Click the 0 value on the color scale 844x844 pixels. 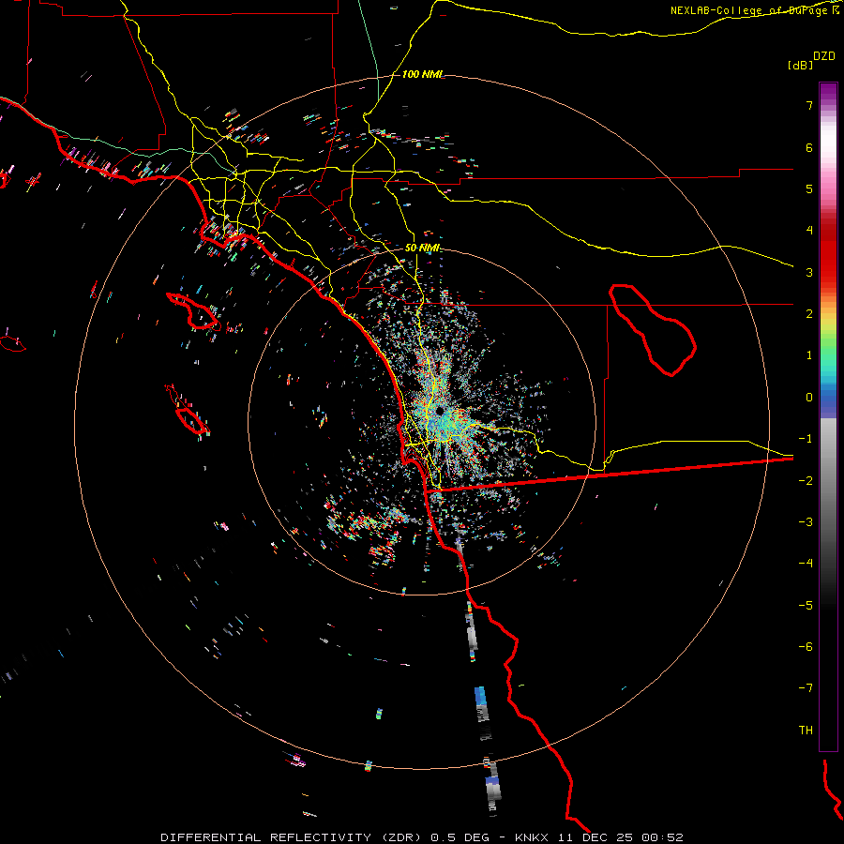(x=809, y=398)
